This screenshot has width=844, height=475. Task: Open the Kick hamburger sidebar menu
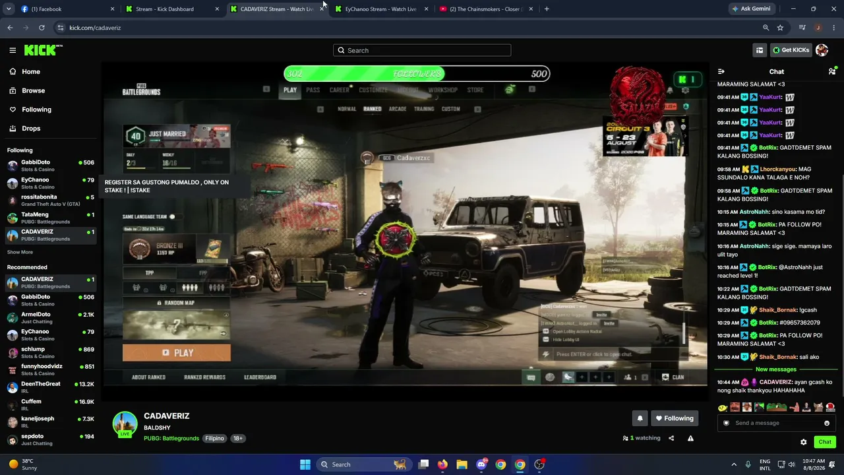tap(13, 50)
